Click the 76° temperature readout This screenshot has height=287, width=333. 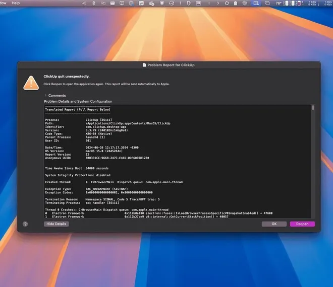tap(278, 3)
